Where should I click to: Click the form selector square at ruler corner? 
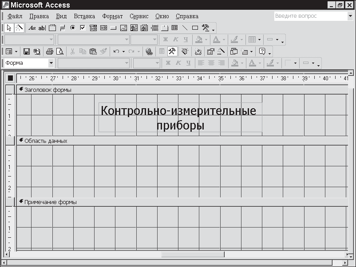point(10,79)
